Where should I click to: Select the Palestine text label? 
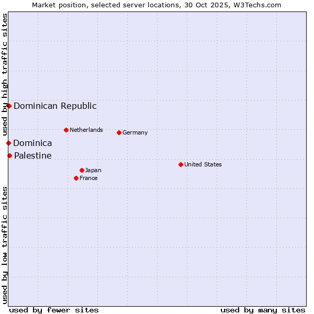click(x=33, y=155)
